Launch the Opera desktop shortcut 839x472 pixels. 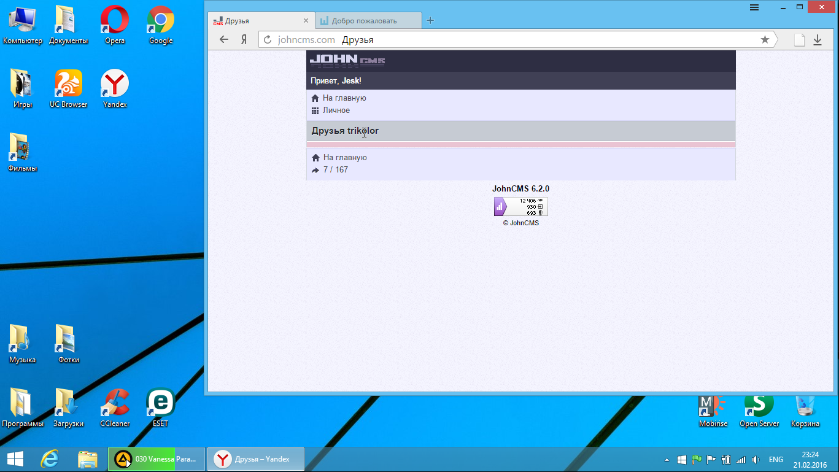pos(115,26)
